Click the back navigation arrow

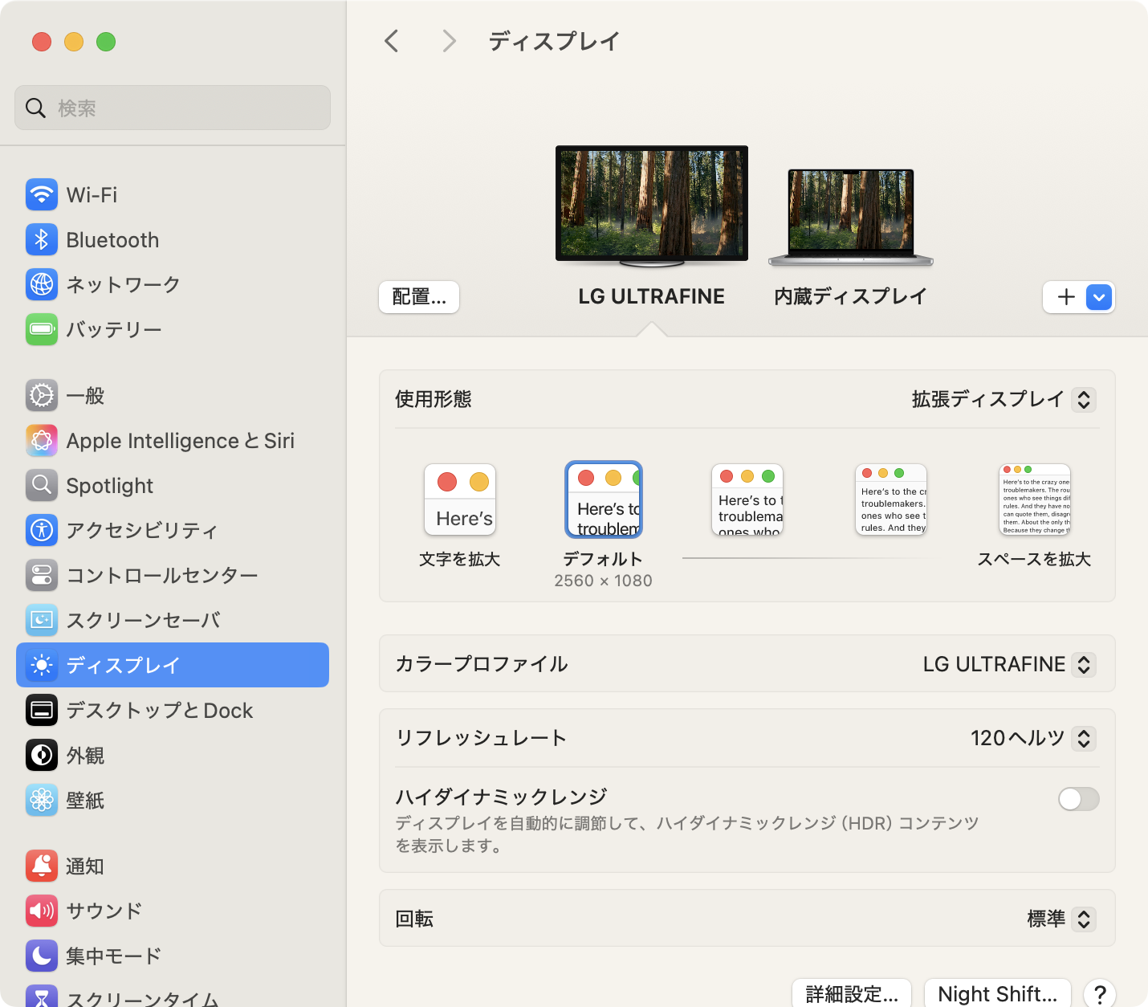[x=392, y=41]
